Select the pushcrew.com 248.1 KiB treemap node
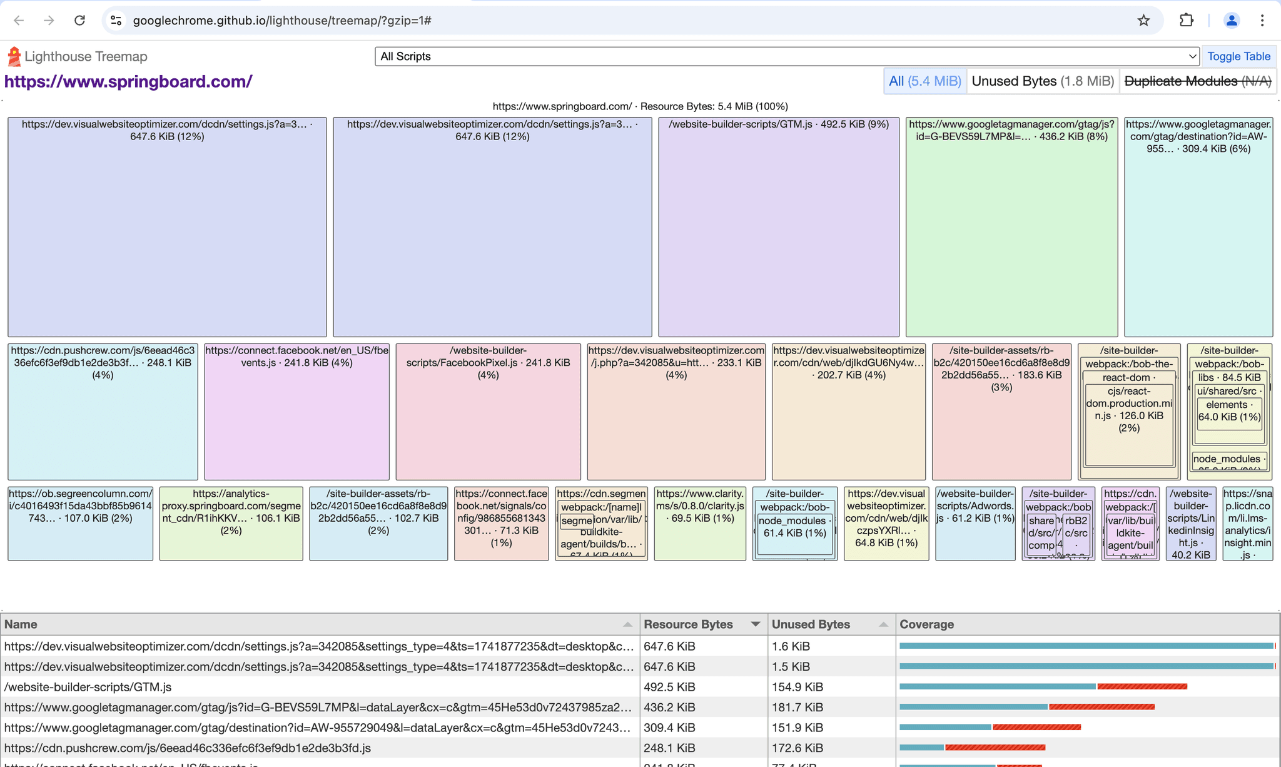This screenshot has width=1281, height=767. (103, 412)
